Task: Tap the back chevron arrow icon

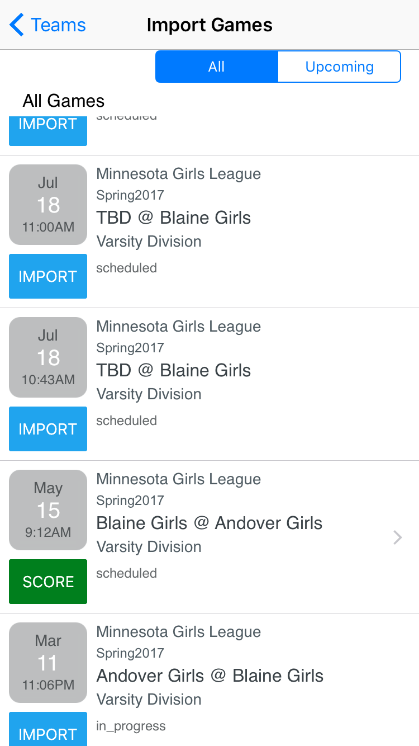Action: tap(17, 25)
